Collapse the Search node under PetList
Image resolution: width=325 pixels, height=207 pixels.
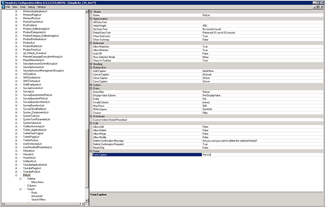[x=20, y=189]
